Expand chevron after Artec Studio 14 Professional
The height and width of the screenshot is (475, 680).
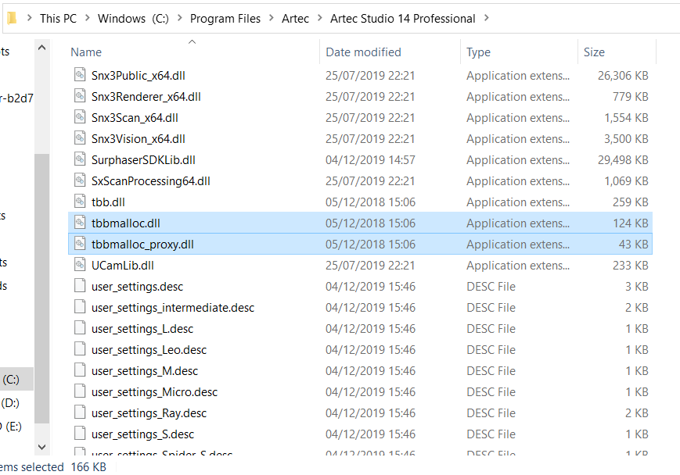coord(487,18)
